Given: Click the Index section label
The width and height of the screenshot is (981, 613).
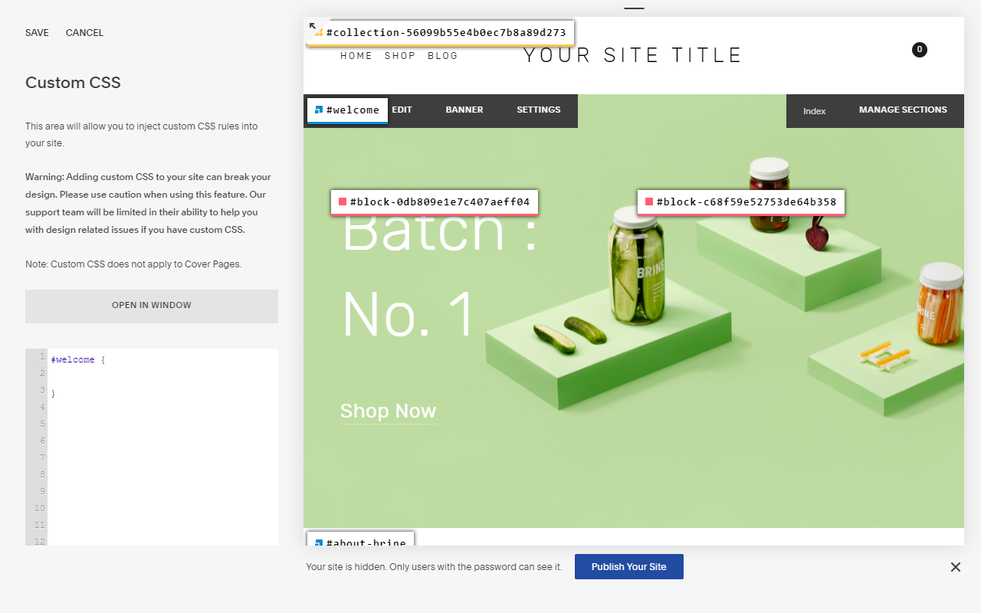Looking at the screenshot, I should (814, 110).
